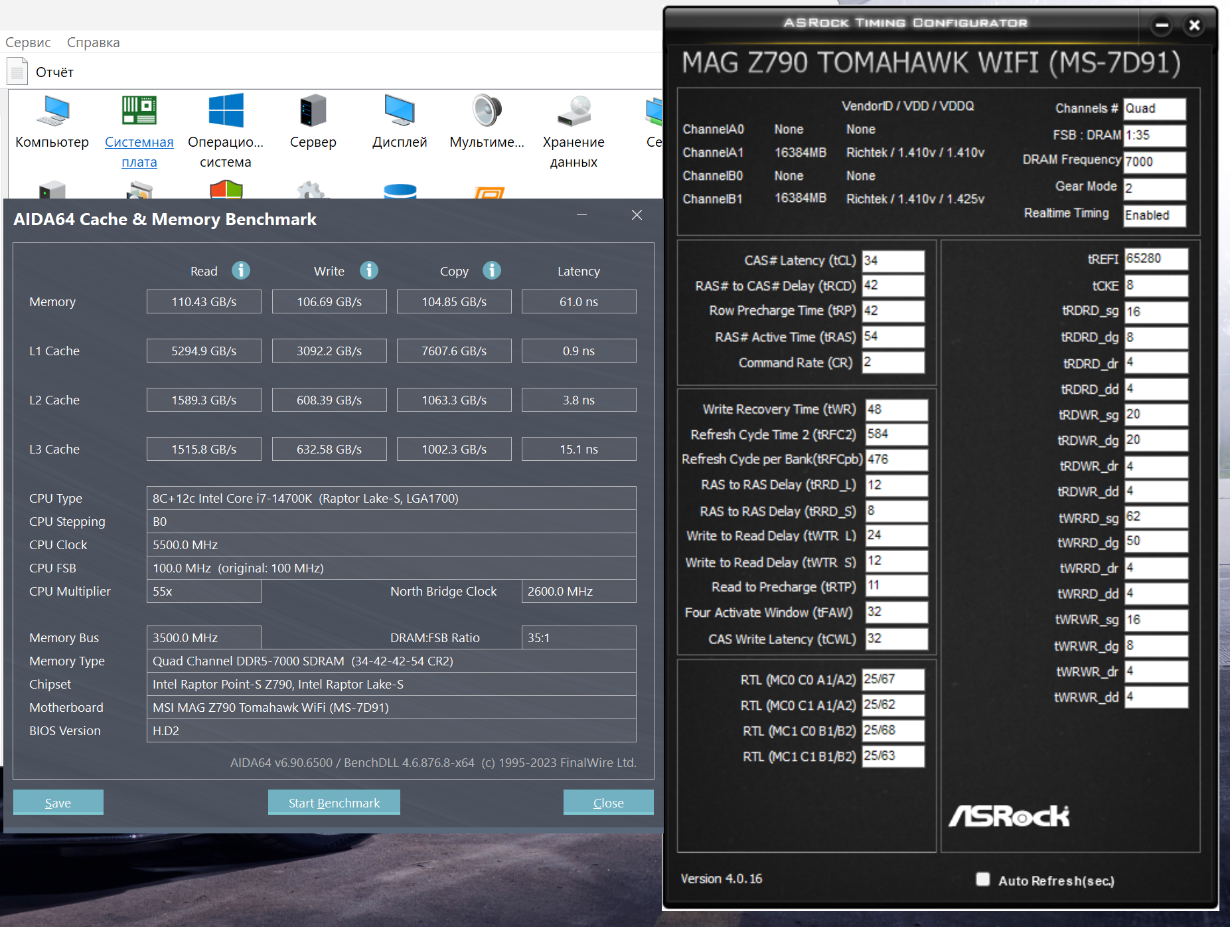Click the Write to Read Delay (tWTR_L) field
Viewport: 1230px width, 927px height.
pyautogui.click(x=897, y=535)
